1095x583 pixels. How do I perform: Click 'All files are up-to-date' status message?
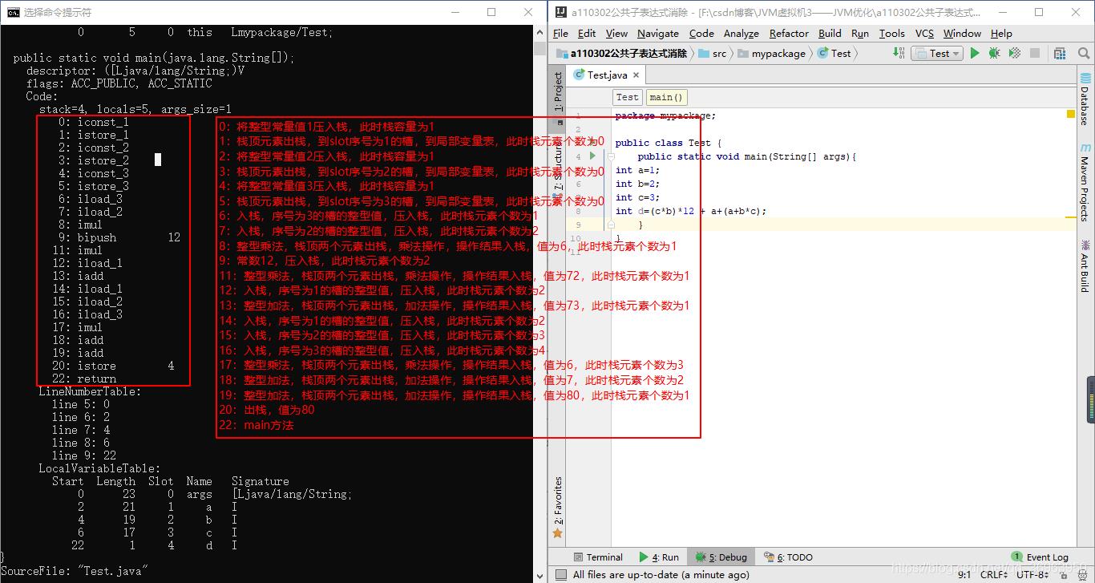pyautogui.click(x=661, y=574)
